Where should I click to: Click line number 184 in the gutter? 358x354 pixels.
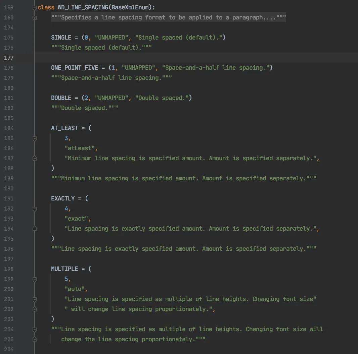9,128
